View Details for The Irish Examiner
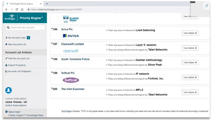 click(x=190, y=92)
